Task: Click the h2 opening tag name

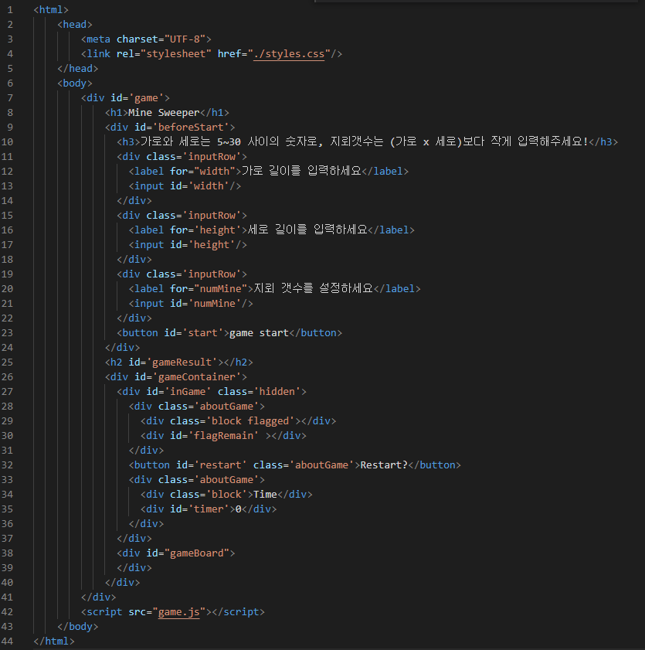Action: (117, 362)
